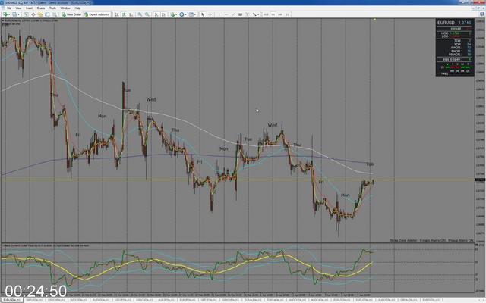
Task: Toggle the Terminal panel icon
Action: [x=47, y=14]
